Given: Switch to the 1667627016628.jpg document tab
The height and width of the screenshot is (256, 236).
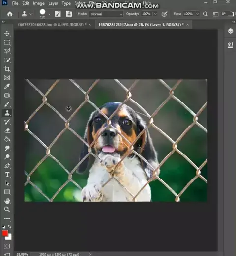Looking at the screenshot, I should click(52, 25).
